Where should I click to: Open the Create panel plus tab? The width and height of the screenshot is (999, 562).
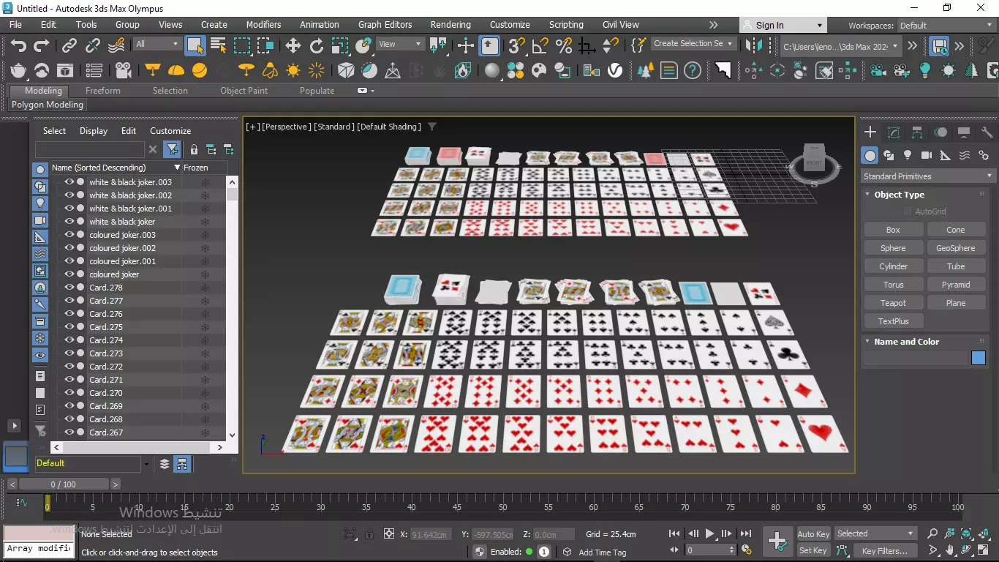click(870, 132)
